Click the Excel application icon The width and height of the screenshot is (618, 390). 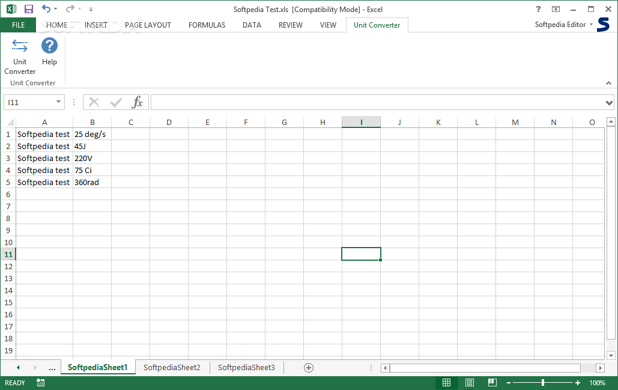11,9
